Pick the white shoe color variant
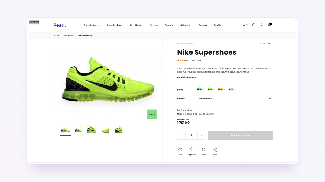The width and height of the screenshot is (325, 182). pos(232,89)
